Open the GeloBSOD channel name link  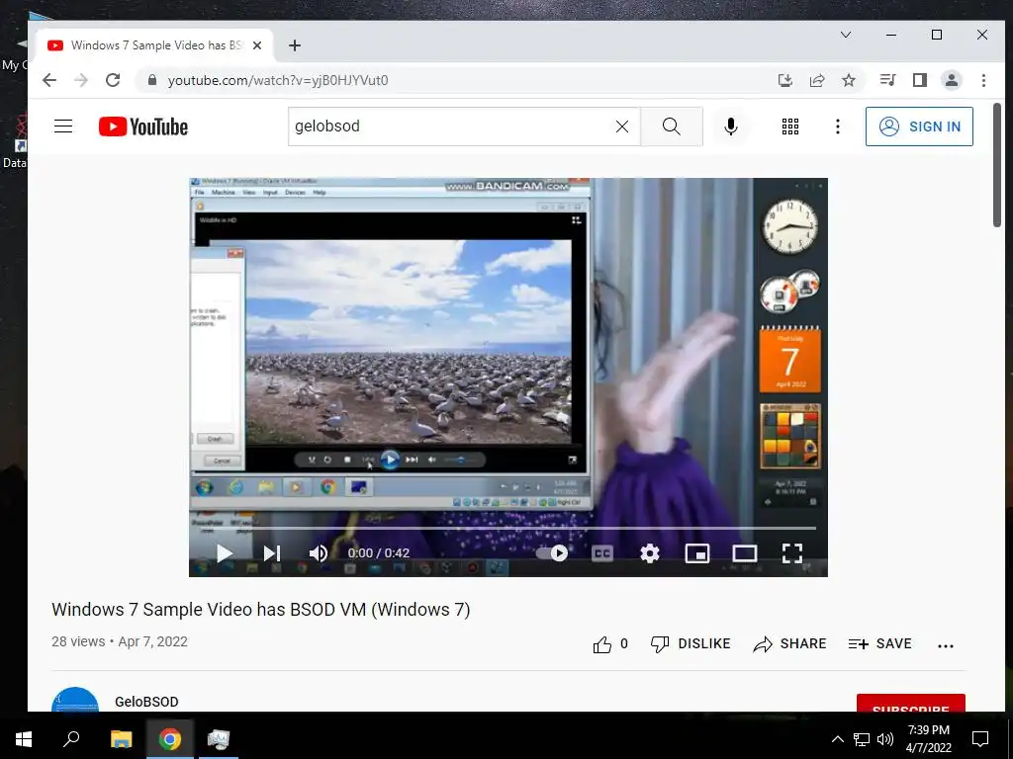click(x=146, y=702)
